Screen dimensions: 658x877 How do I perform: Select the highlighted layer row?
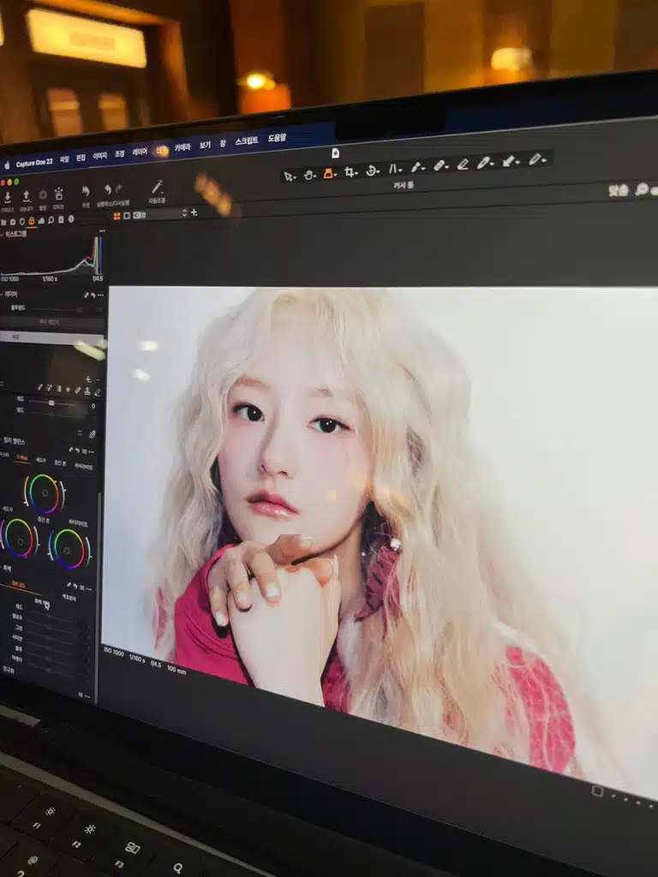click(x=52, y=337)
